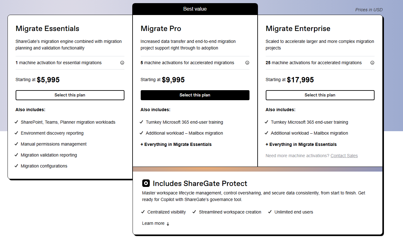Click the Prices in USD label

(369, 10)
